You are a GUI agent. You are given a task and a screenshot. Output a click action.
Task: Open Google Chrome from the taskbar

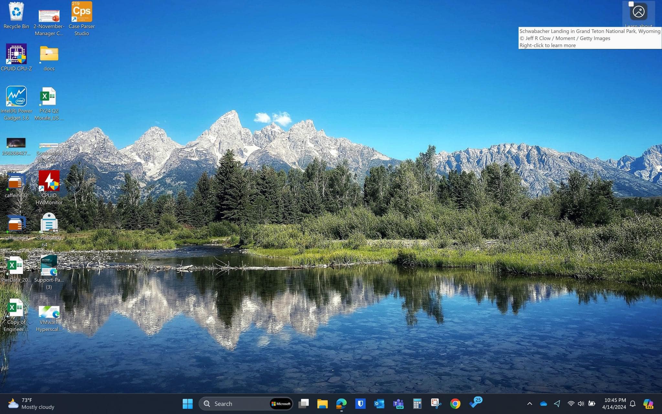pyautogui.click(x=455, y=404)
